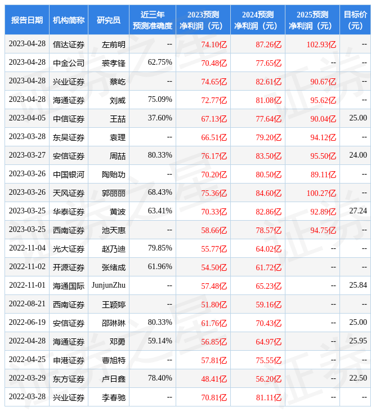Select researcher 李春驰
This screenshot has width=371, height=411.
click(114, 398)
